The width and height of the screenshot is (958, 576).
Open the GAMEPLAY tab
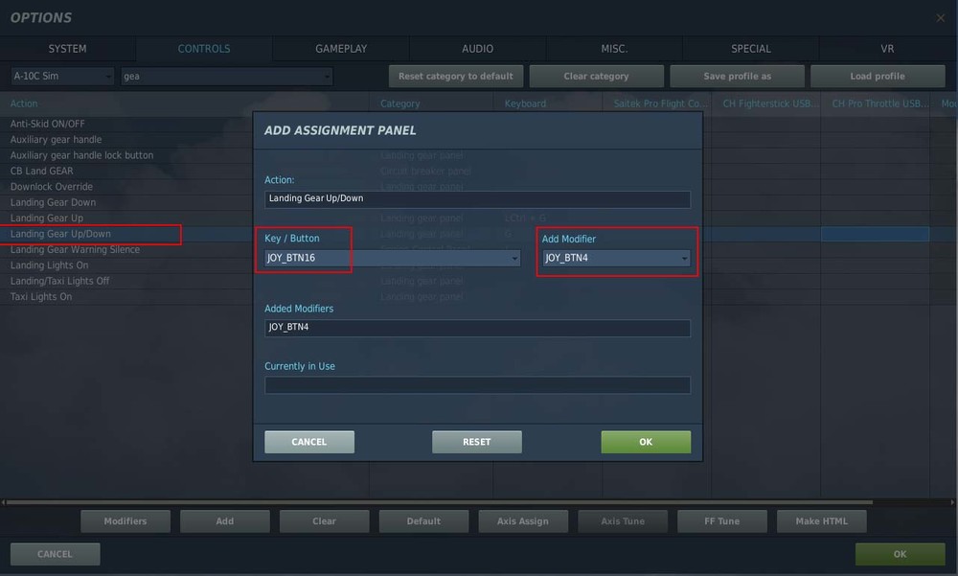(x=341, y=49)
